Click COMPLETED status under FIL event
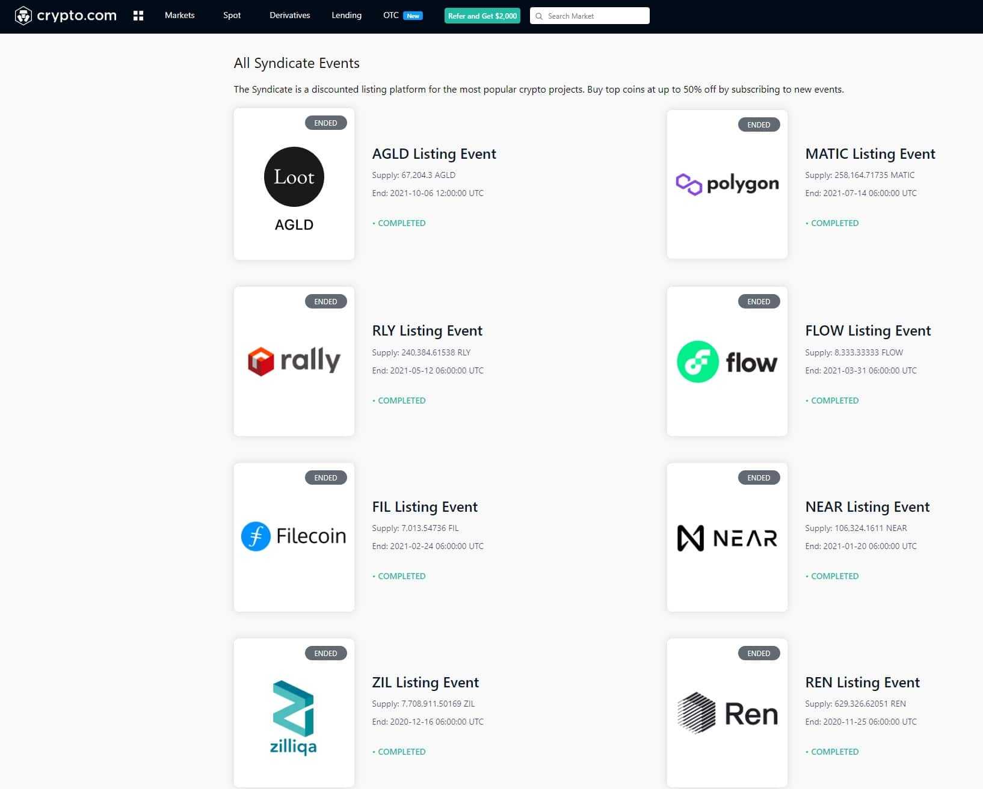The height and width of the screenshot is (789, 983). click(x=399, y=576)
